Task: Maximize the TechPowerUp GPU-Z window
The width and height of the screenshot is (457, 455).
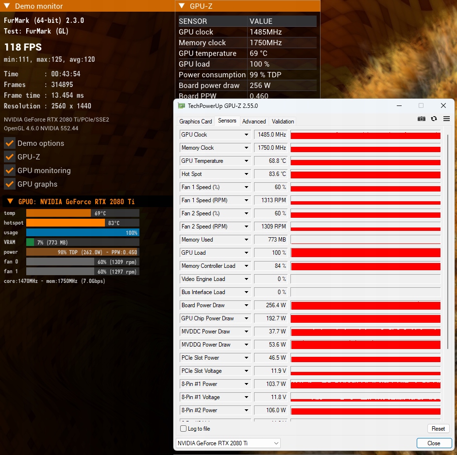Action: (421, 105)
